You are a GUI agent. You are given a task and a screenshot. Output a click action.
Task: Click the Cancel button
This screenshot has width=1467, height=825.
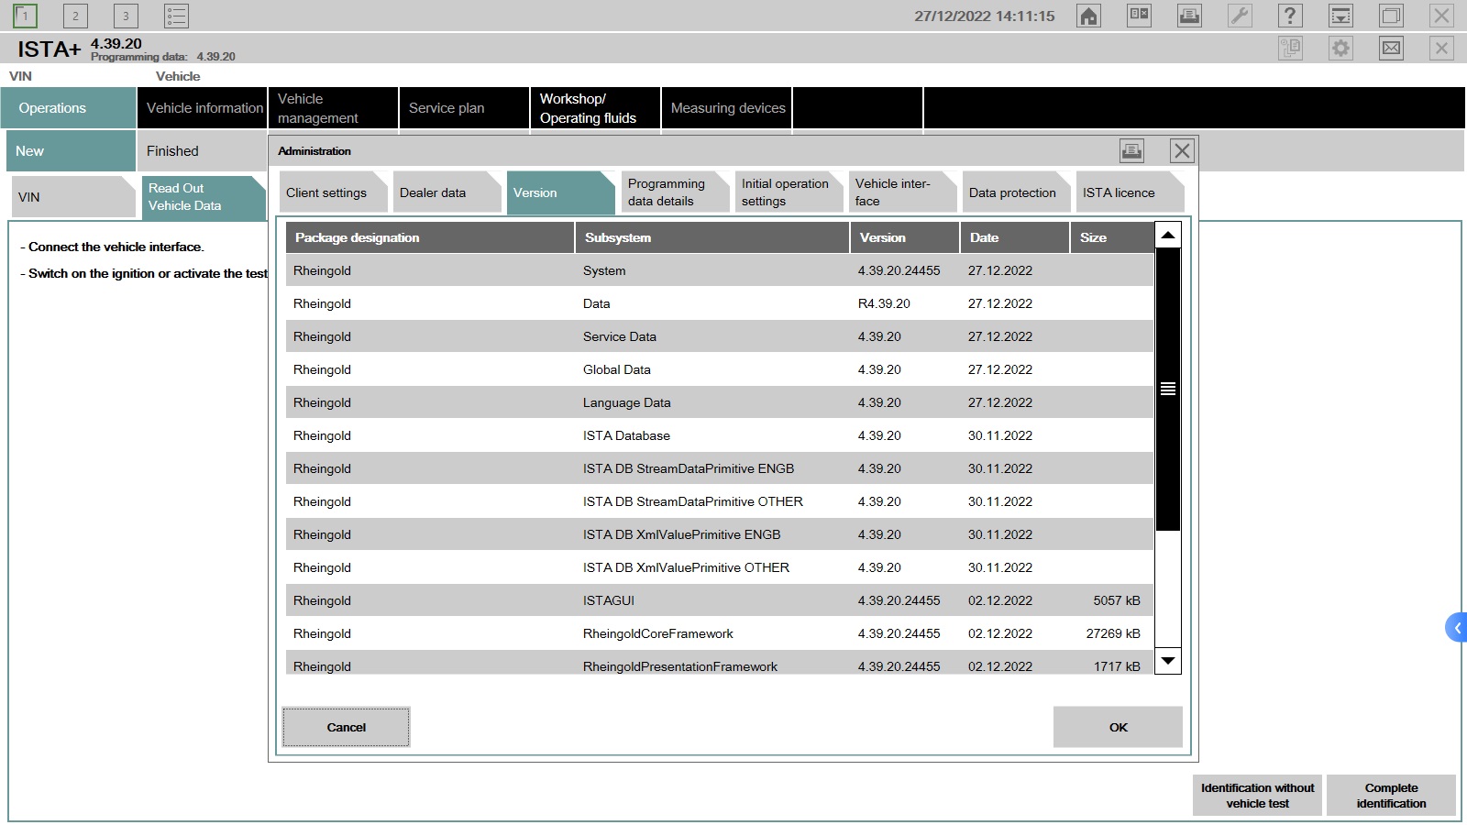[346, 727]
